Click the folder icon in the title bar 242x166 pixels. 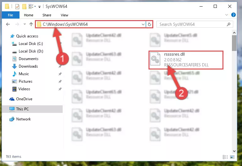point(7,6)
